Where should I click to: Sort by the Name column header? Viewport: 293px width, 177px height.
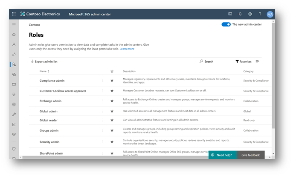44,71
